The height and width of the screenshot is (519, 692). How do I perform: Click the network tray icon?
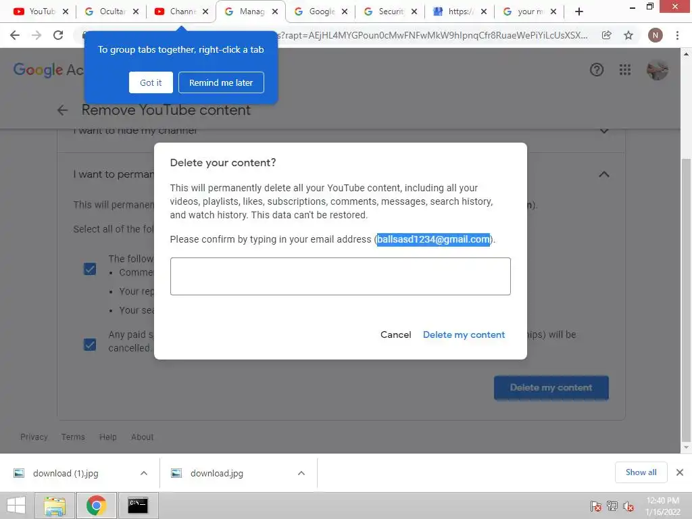[x=612, y=506]
